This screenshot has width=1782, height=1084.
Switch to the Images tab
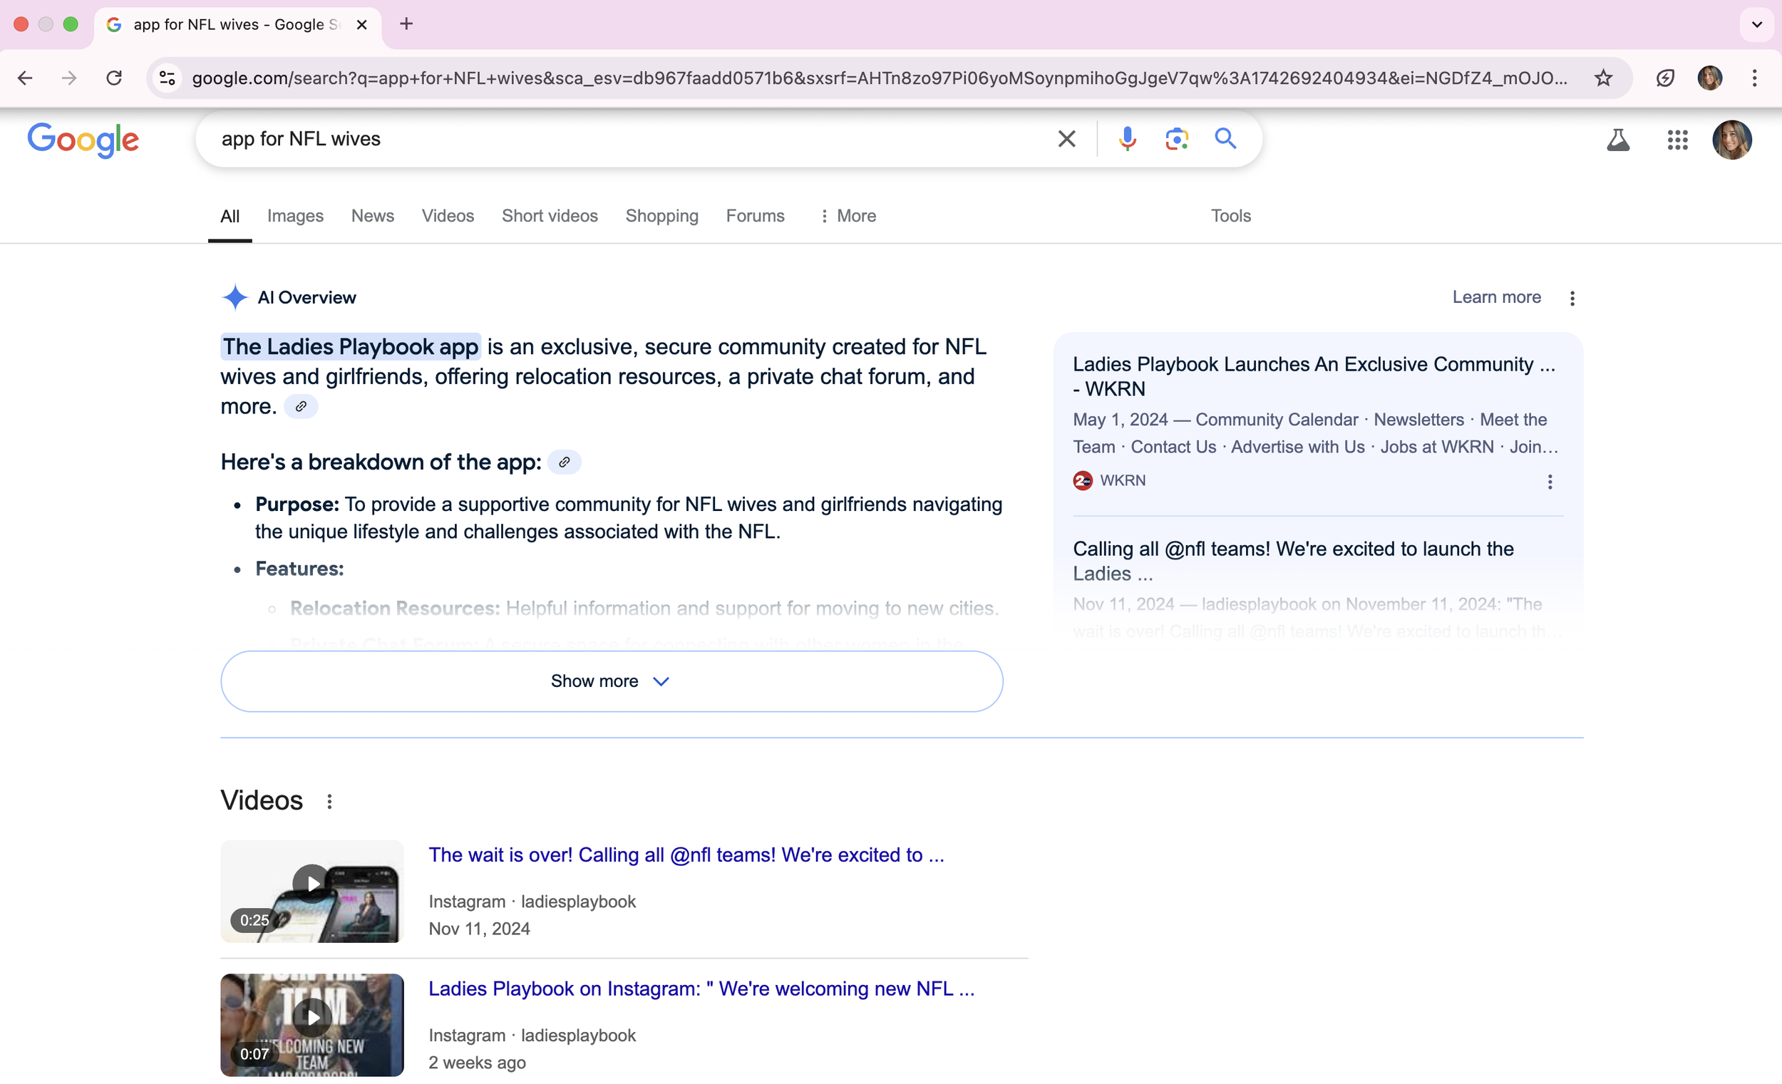pyautogui.click(x=295, y=215)
